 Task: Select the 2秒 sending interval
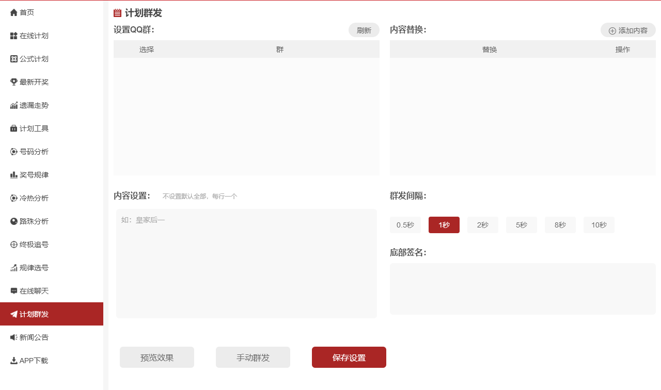(483, 225)
